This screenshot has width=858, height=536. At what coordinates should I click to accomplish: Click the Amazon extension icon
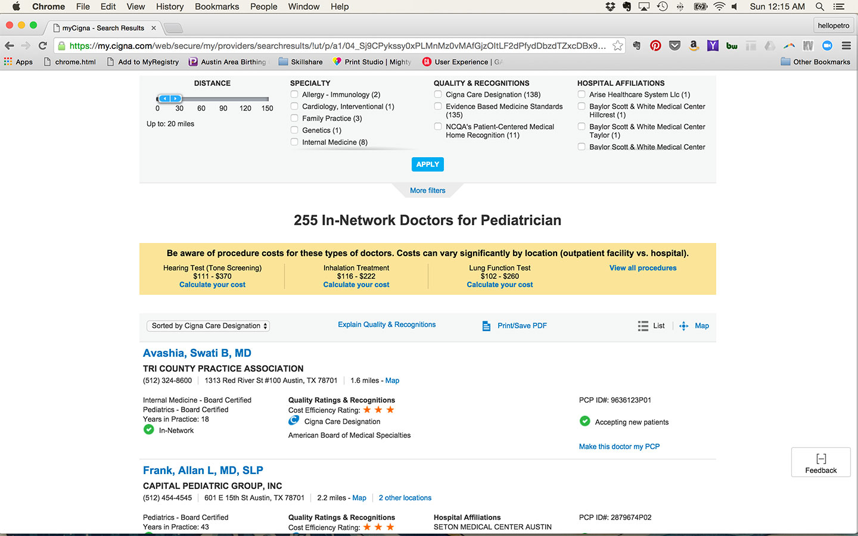pos(694,46)
